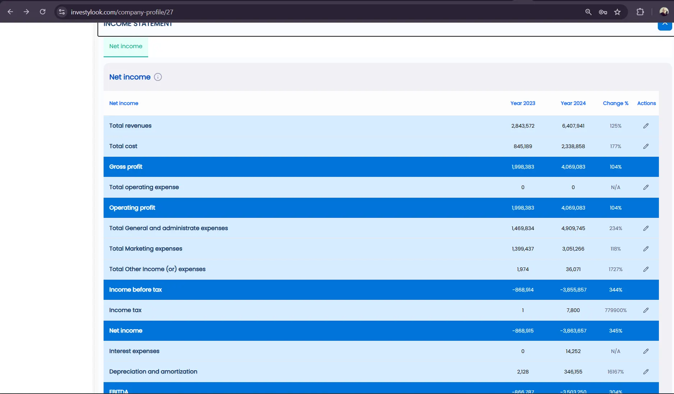
Task: Click the Total cost 2023 value 845,189
Action: pos(523,146)
